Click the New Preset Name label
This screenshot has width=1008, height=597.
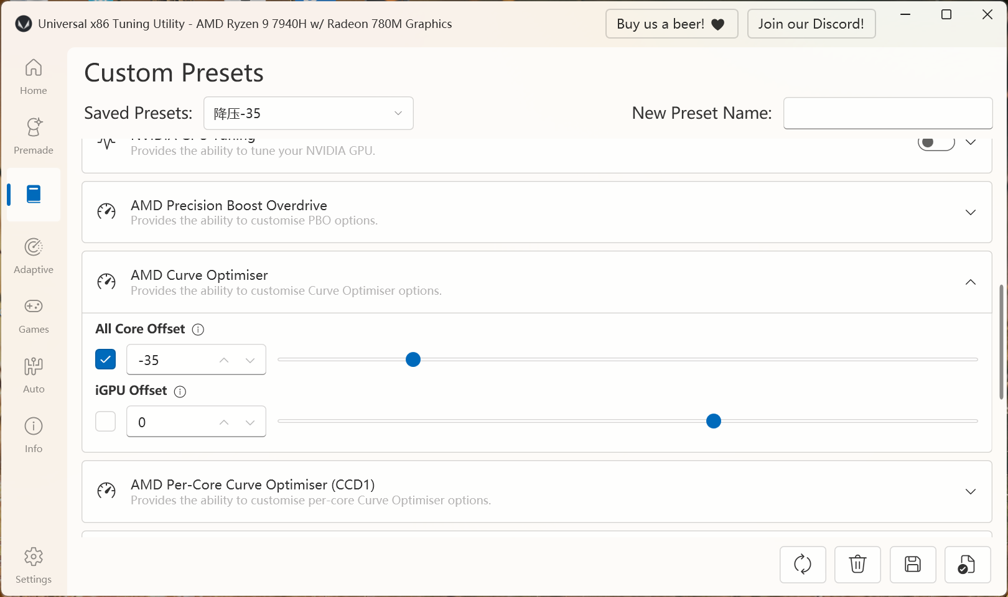[x=702, y=113]
